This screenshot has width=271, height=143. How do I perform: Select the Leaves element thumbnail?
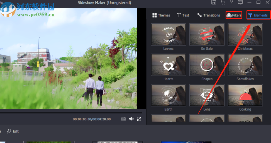click(x=169, y=34)
